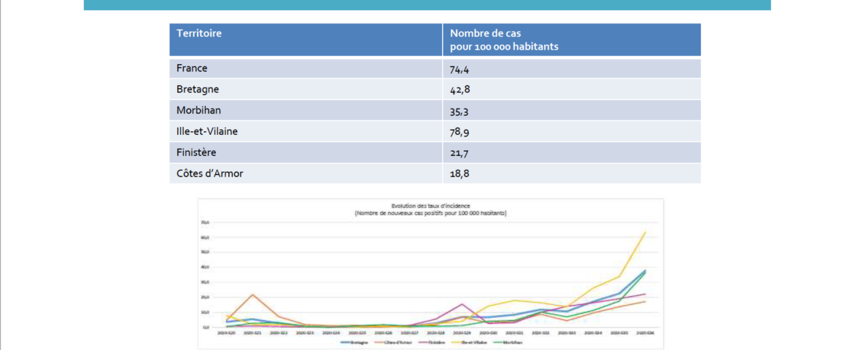Click the chart title Evolution des taux d'incidence
The height and width of the screenshot is (350, 846).
[430, 206]
